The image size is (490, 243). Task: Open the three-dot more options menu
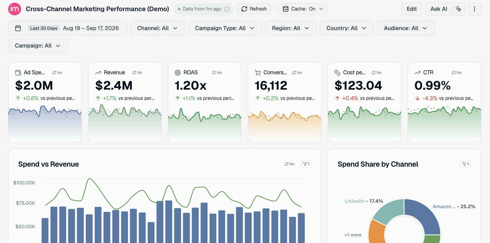(474, 9)
